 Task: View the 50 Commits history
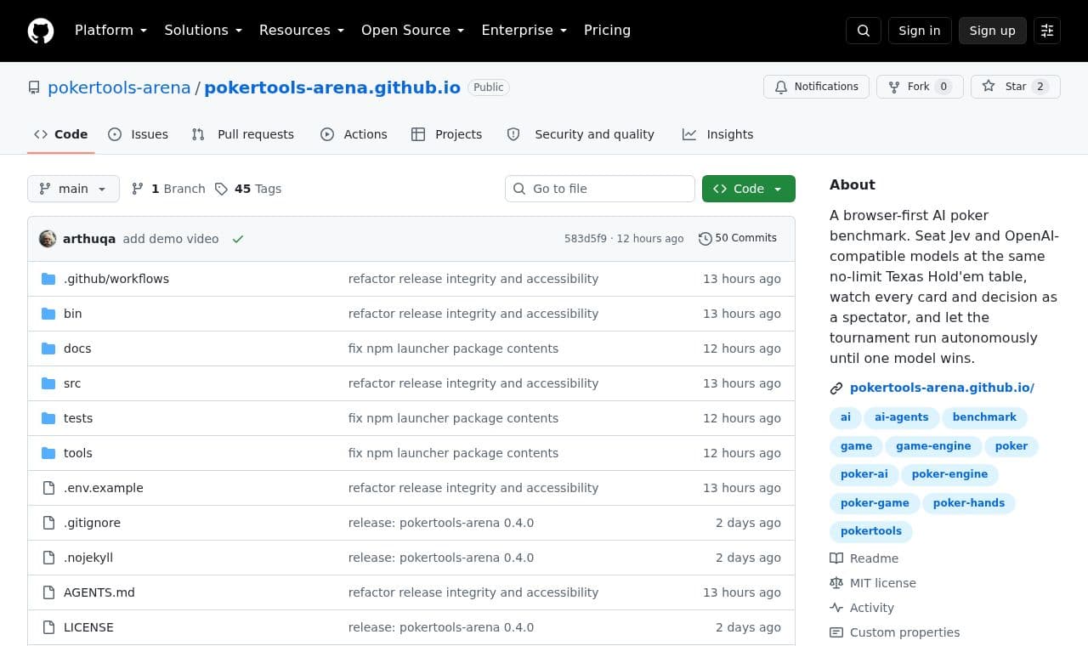[738, 239]
